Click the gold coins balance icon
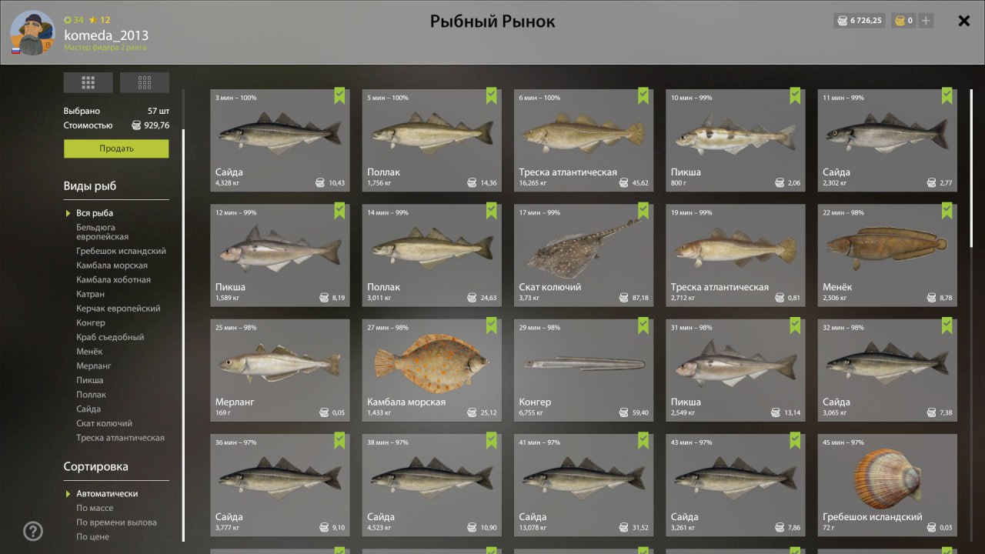The image size is (985, 554). [x=899, y=21]
